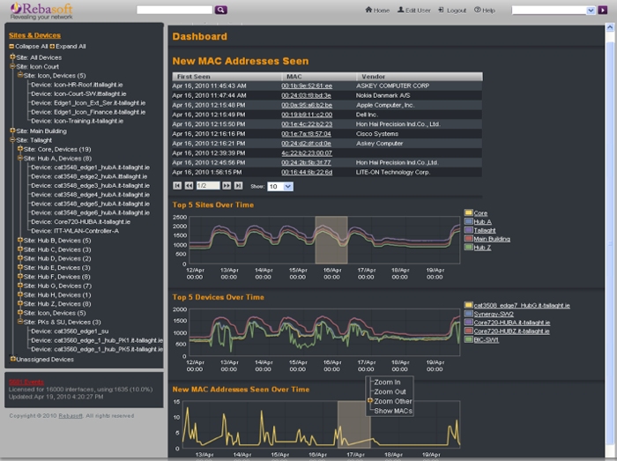Open Core720-HUBZ.it-tallaght.ie legend link
Image resolution: width=617 pixels, height=461 pixels.
(x=511, y=331)
